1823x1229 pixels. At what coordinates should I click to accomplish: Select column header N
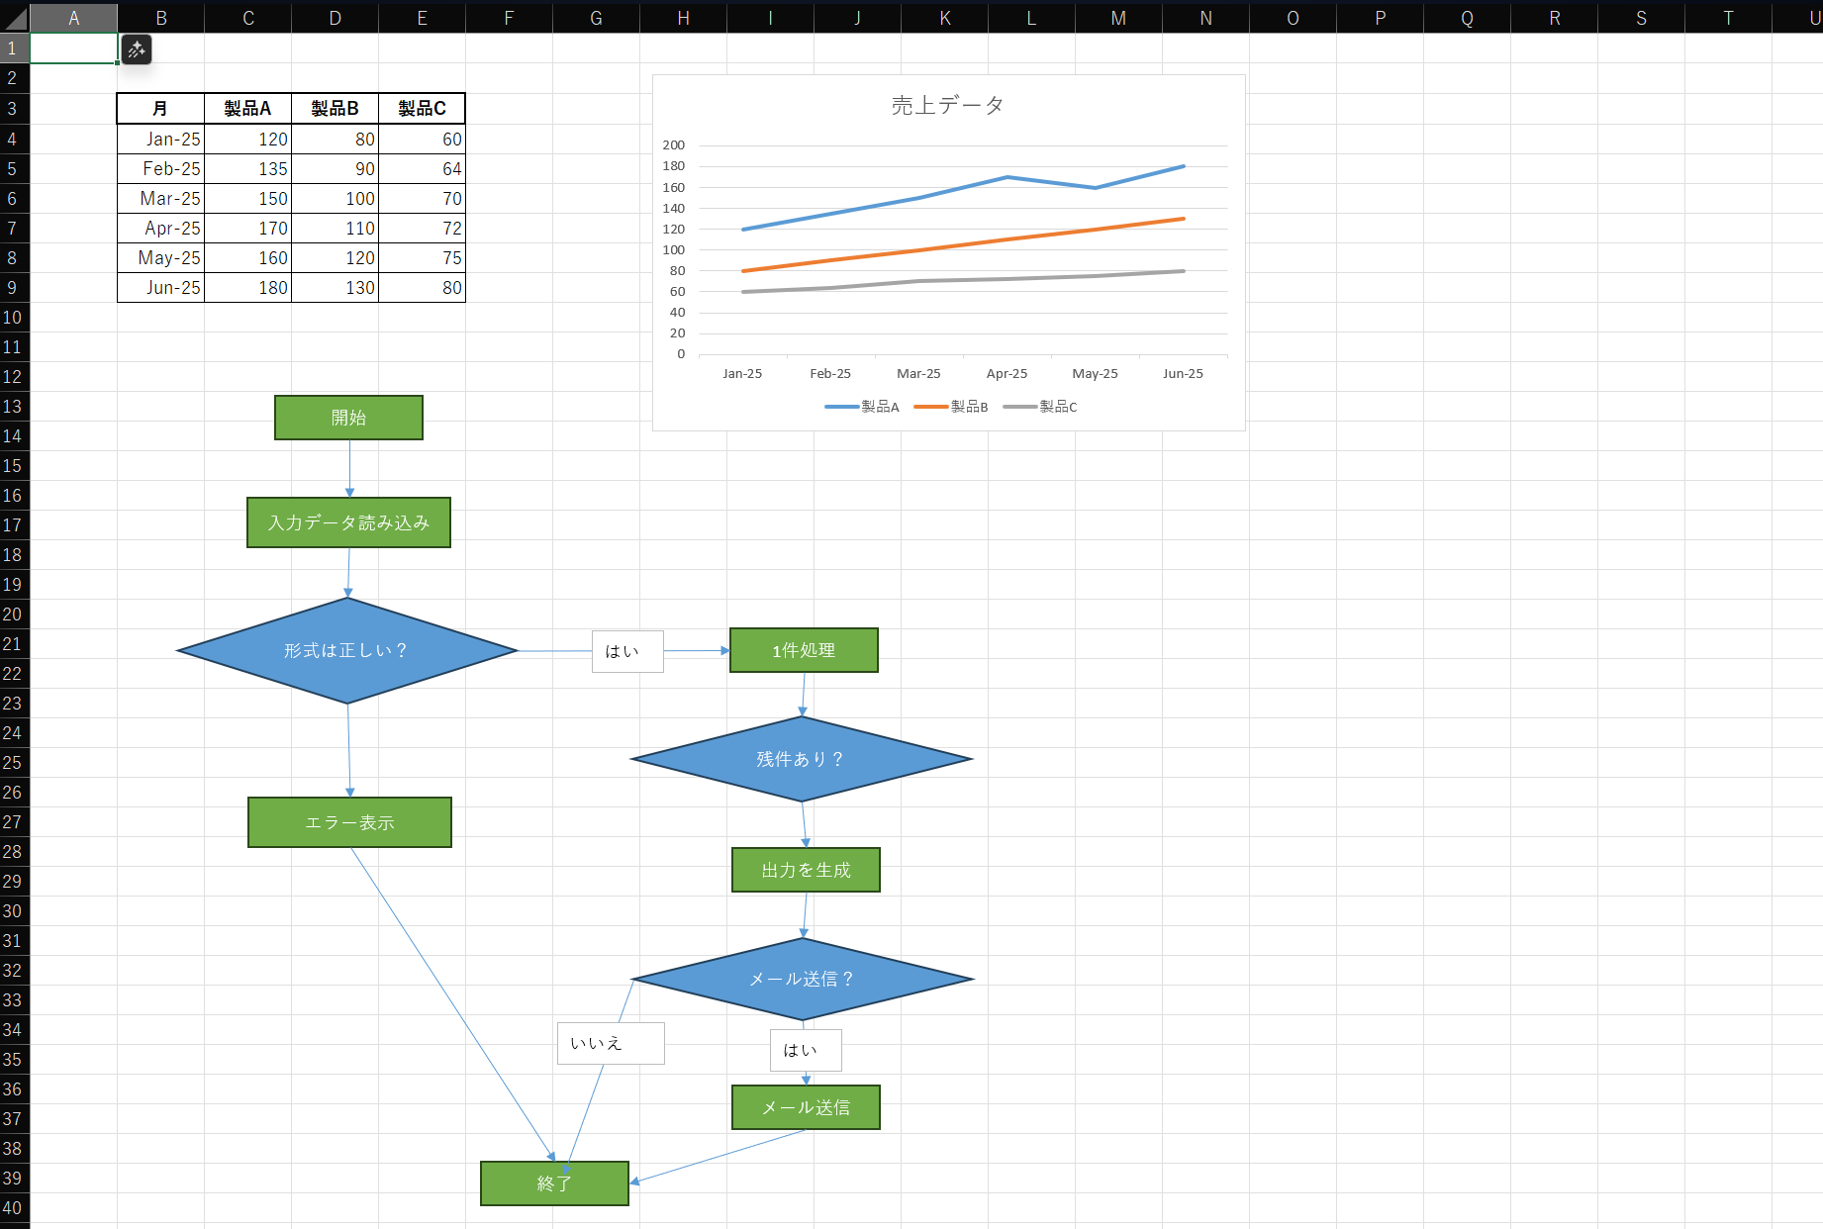point(1204,18)
